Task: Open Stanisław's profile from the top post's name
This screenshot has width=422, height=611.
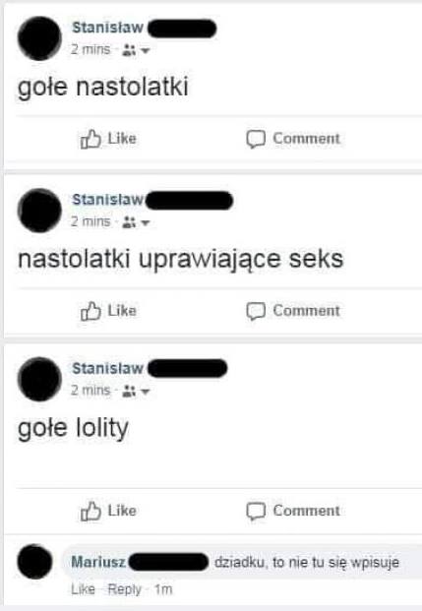Action: pos(108,28)
